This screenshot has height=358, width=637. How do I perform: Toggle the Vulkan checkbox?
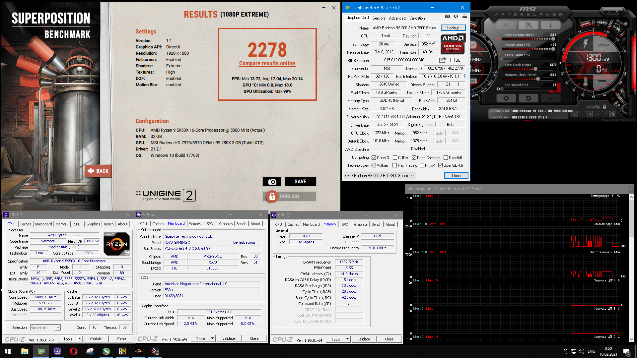click(374, 165)
